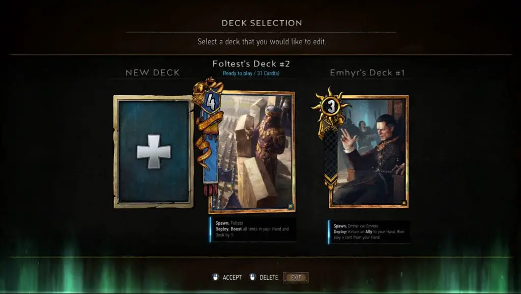Click the NEW DECK heading
The image size is (521, 294).
[x=153, y=72]
